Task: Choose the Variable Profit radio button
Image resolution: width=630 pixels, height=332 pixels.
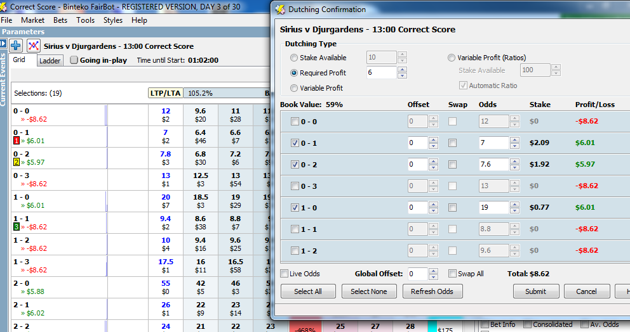Action: 294,88
